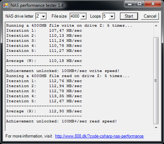Viewport: 164px width, 144px height.
Task: Click the drive letter Z field
Action: click(x=38, y=16)
